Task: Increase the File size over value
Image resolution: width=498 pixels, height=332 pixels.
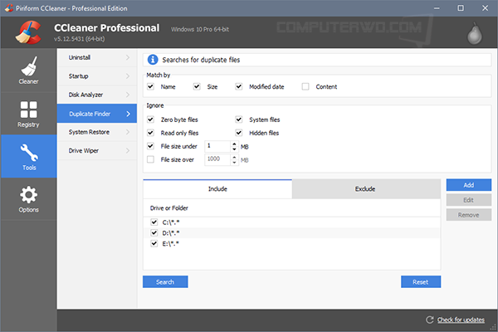Action: click(x=234, y=157)
